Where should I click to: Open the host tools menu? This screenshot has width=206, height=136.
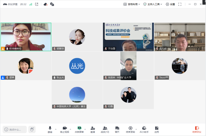click(153, 4)
